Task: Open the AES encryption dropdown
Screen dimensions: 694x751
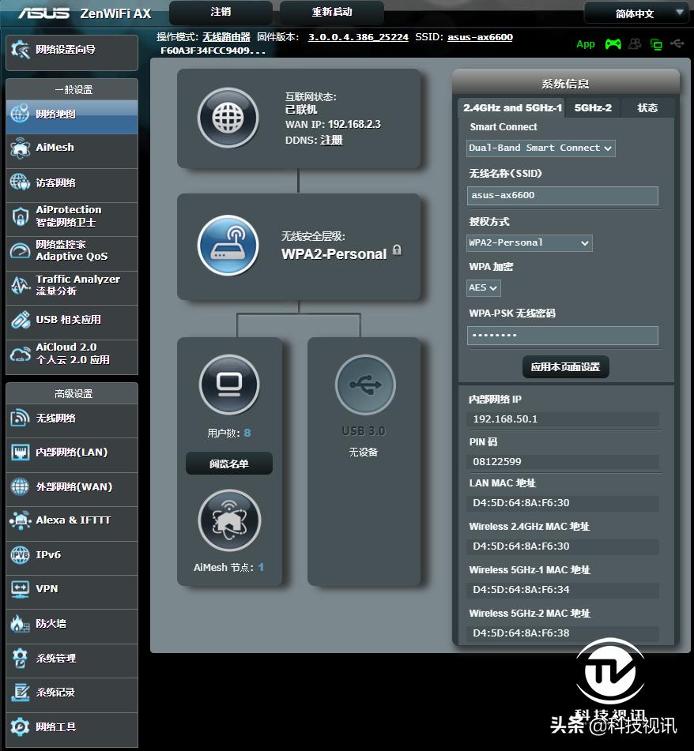Action: tap(483, 288)
